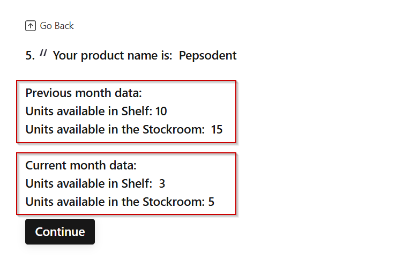Click the current month stockroom value 5

click(x=211, y=202)
